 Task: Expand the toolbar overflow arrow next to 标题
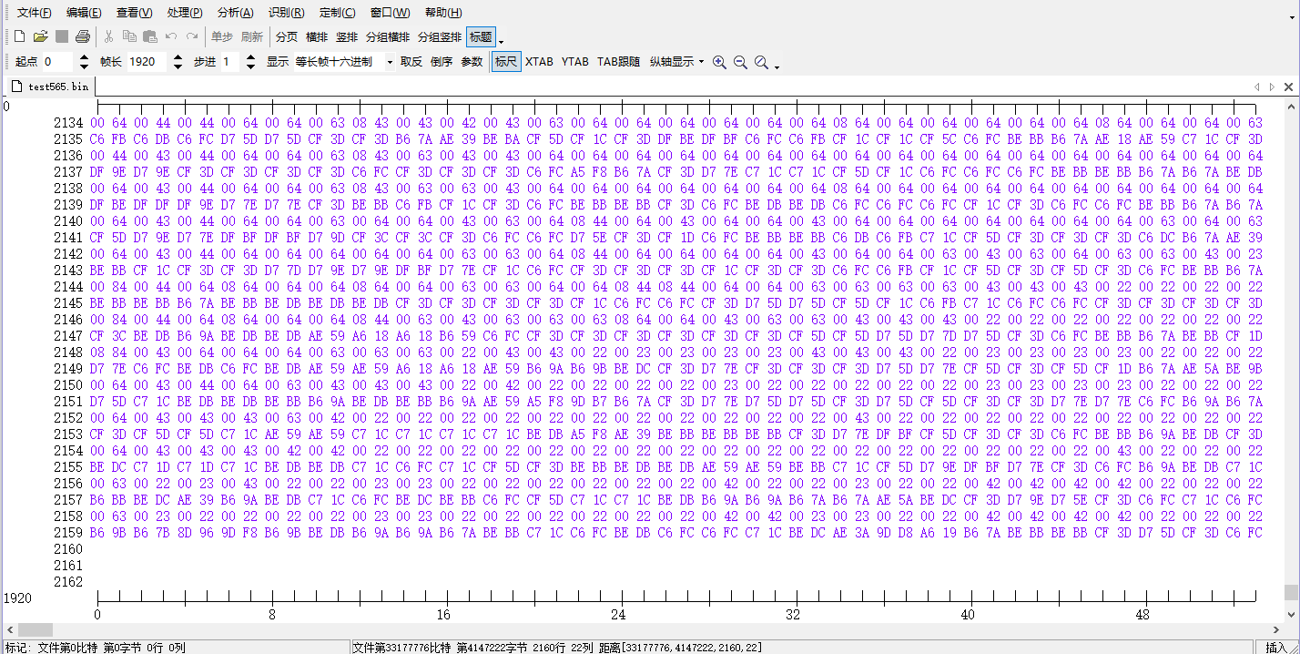pyautogui.click(x=500, y=41)
